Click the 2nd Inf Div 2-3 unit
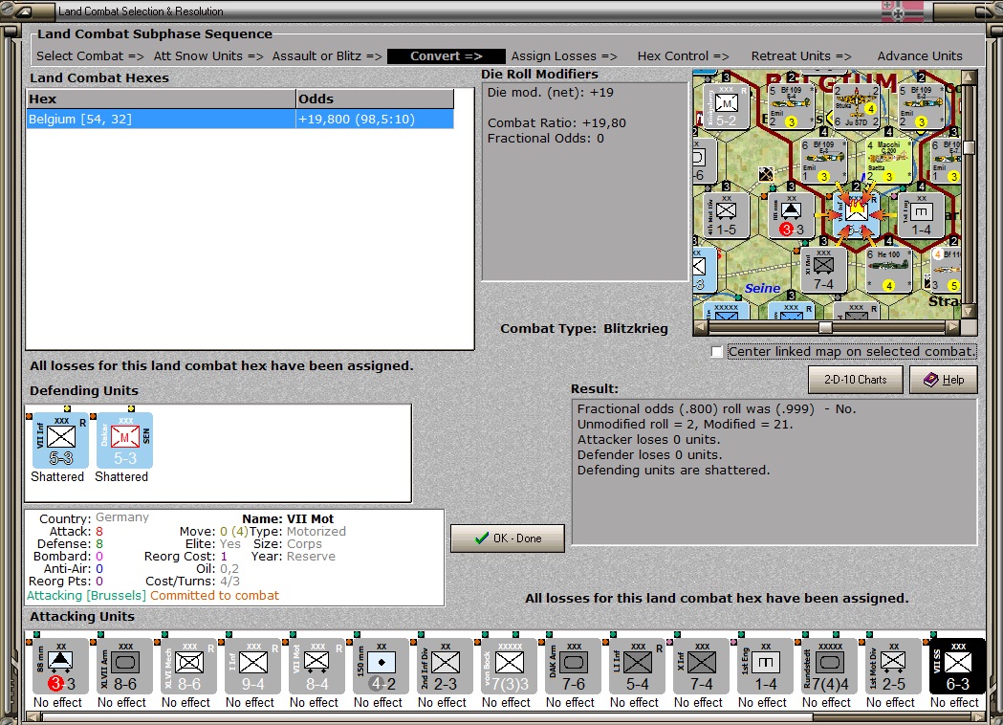Image resolution: width=1003 pixels, height=725 pixels. (x=445, y=667)
